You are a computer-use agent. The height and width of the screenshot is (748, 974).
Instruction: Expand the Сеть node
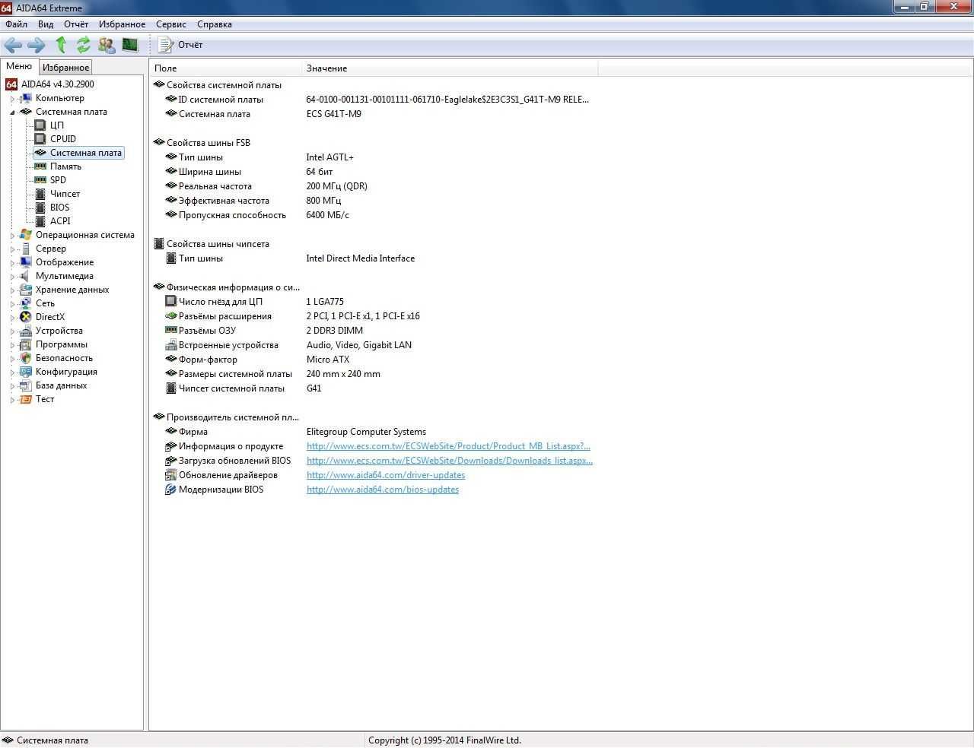pyautogui.click(x=12, y=304)
